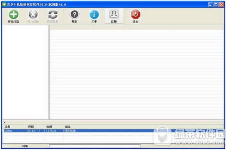Viewport: 226px width, 150px height.
Task: Maximize the data recovery window
Action: coord(216,4)
